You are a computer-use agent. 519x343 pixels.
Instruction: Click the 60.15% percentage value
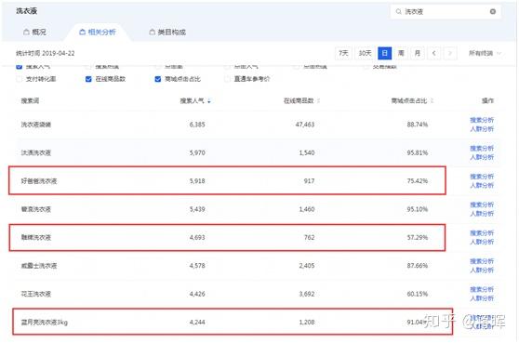click(x=418, y=294)
